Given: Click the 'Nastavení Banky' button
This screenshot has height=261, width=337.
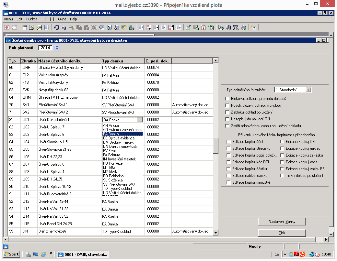Looking at the screenshot, I should coord(282,222).
